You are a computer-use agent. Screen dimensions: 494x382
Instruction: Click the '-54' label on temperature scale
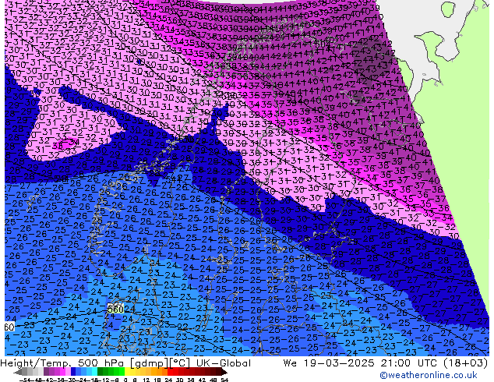[25, 380]
